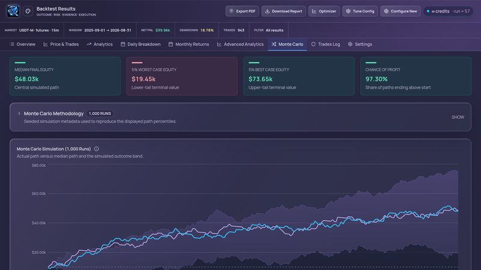Click the $20.00k axis label
481x270 pixels.
click(38, 252)
